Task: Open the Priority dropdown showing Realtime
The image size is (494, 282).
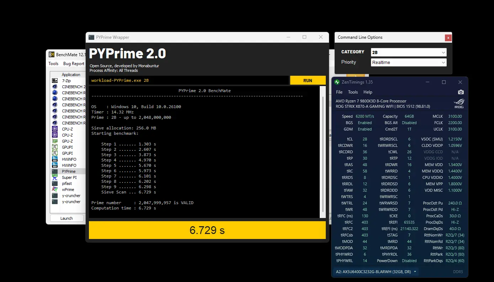Action: pos(408,62)
